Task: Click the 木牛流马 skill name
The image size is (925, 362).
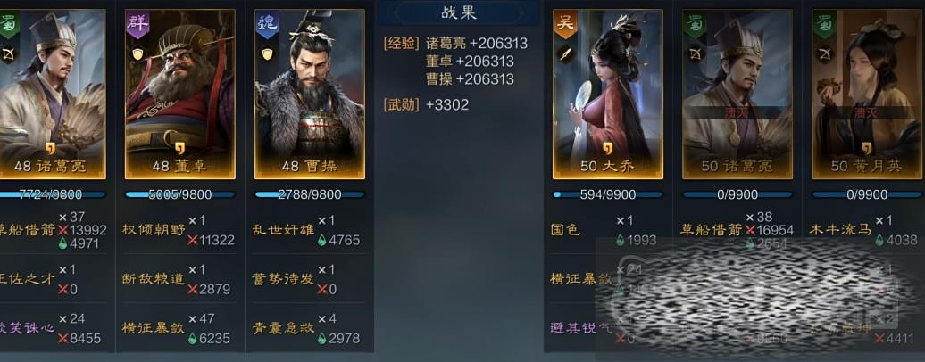Action: 839,229
